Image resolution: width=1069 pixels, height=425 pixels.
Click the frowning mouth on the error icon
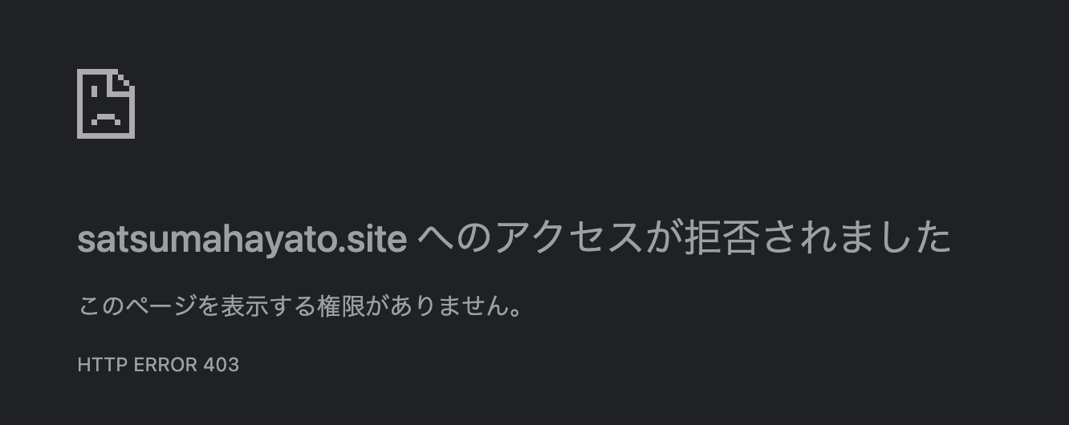(x=105, y=119)
